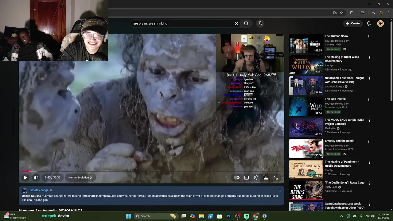Open Netanyahu: Last Week Tonight video
Screen dimensions: 393x221
[306, 86]
